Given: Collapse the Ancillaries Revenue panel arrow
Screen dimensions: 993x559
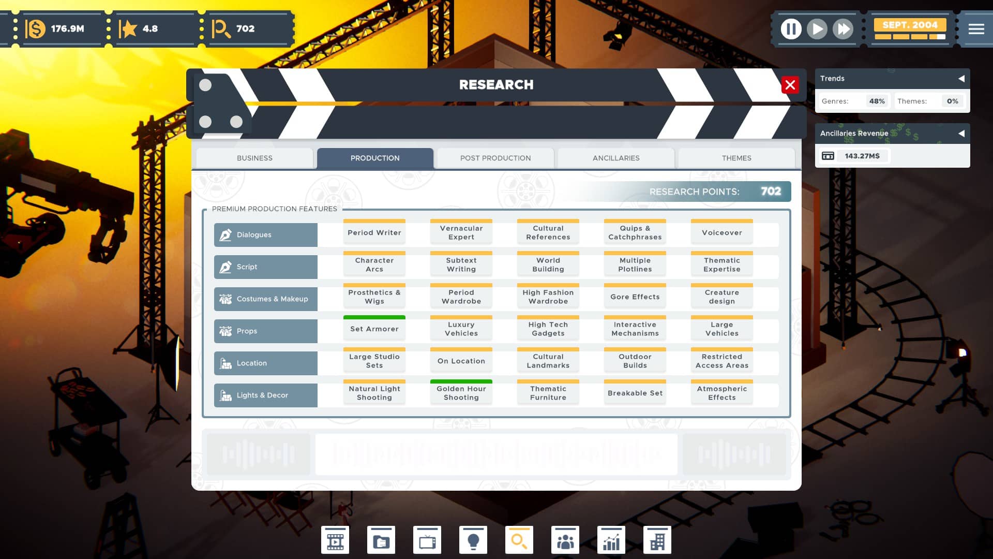Looking at the screenshot, I should pyautogui.click(x=961, y=134).
